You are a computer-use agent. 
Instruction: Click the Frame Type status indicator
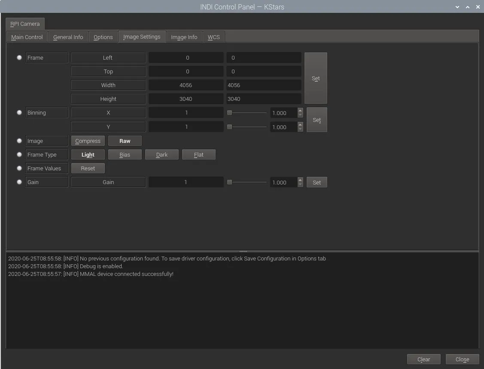[x=19, y=154]
